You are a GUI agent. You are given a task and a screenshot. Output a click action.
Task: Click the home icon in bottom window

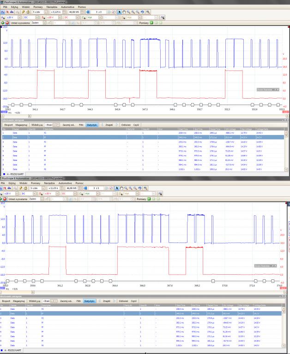[x=25, y=188]
